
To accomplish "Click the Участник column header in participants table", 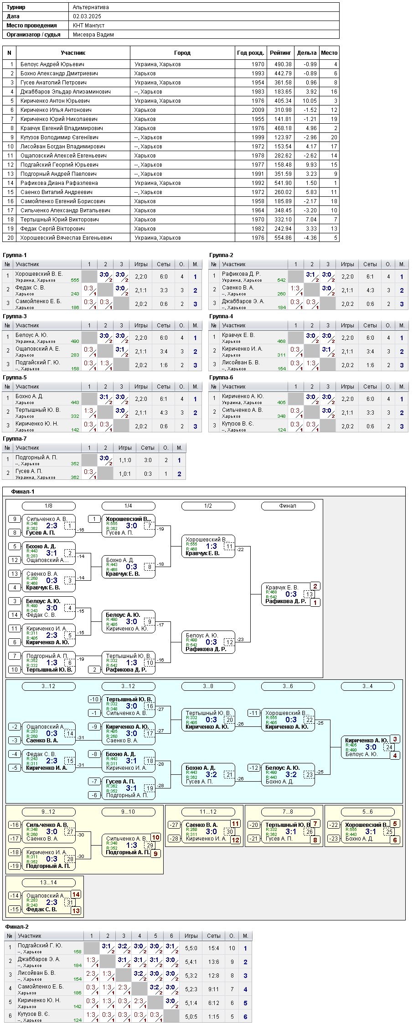I will coord(73,53).
